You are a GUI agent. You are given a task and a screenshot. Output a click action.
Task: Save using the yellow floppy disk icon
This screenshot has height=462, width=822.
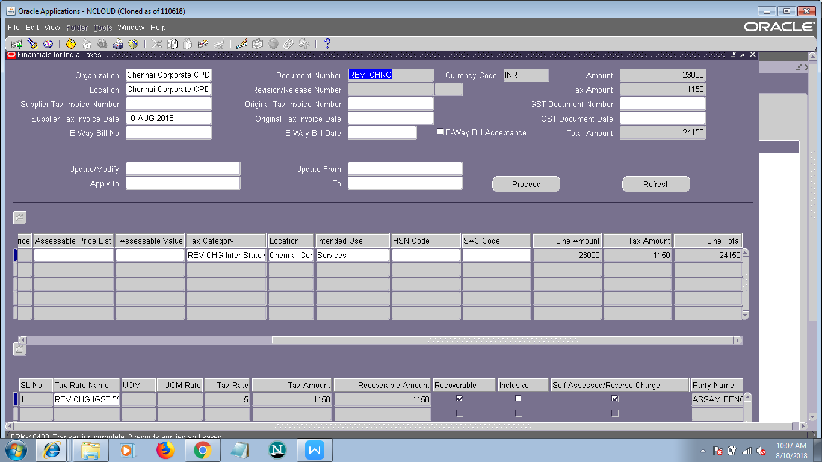pos(71,44)
